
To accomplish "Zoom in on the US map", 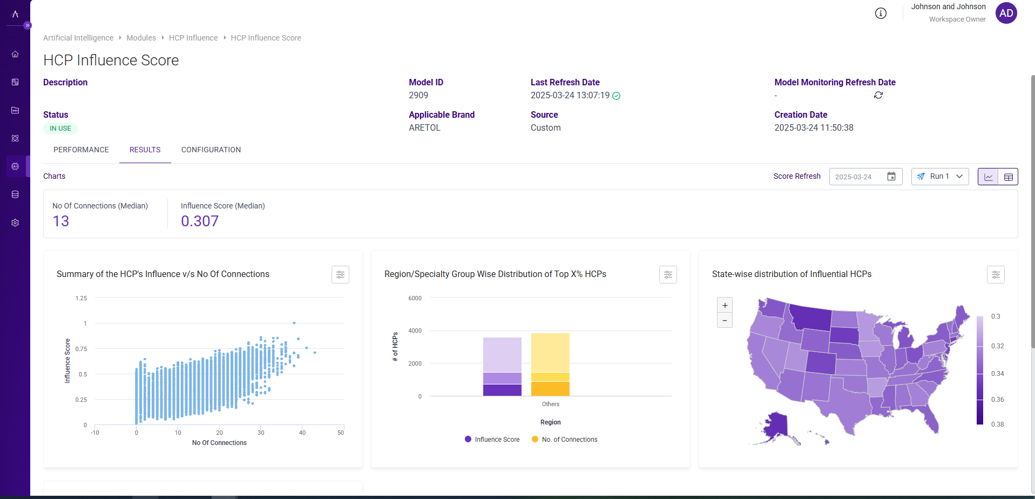I will click(725, 305).
